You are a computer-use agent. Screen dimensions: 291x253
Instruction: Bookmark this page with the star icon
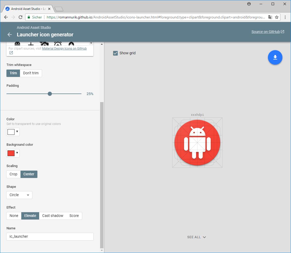click(x=277, y=17)
